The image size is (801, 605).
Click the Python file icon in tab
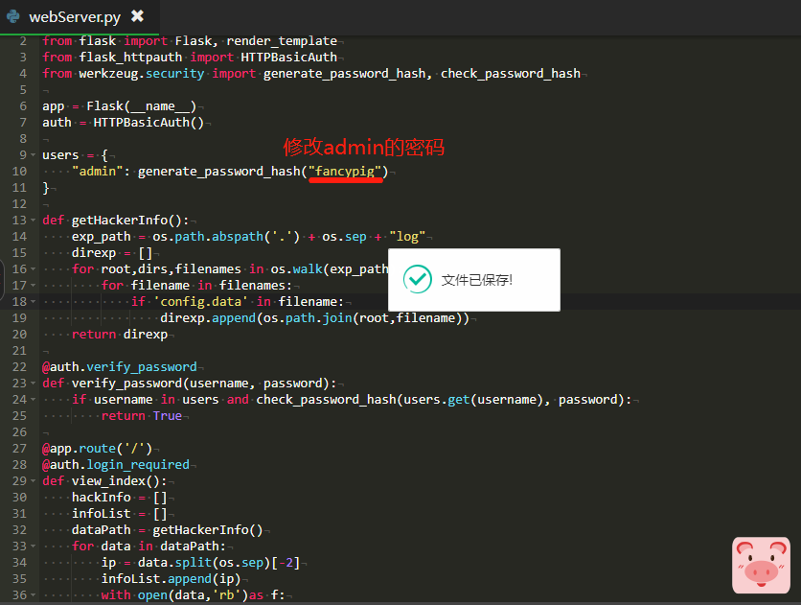pos(13,17)
